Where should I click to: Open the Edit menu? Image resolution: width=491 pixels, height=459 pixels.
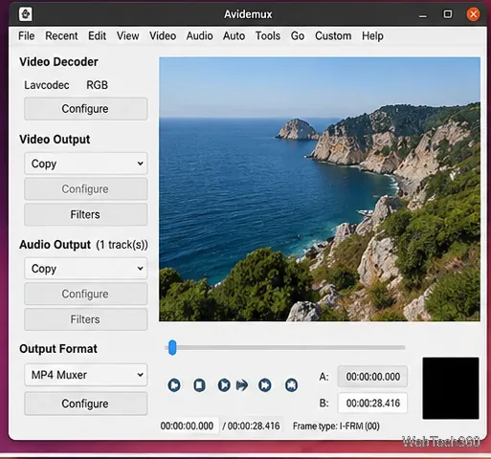point(97,35)
